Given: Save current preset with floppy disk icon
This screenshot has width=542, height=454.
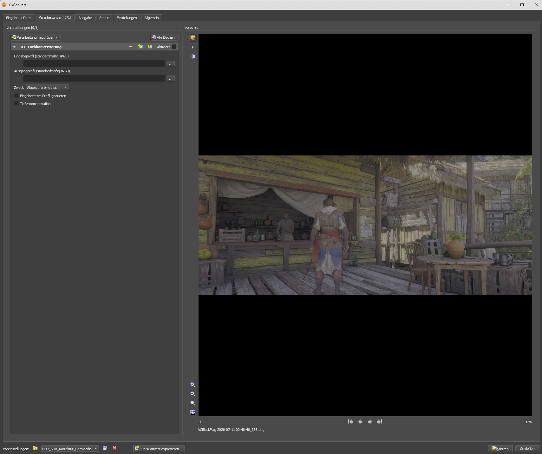Looking at the screenshot, I should point(105,448).
